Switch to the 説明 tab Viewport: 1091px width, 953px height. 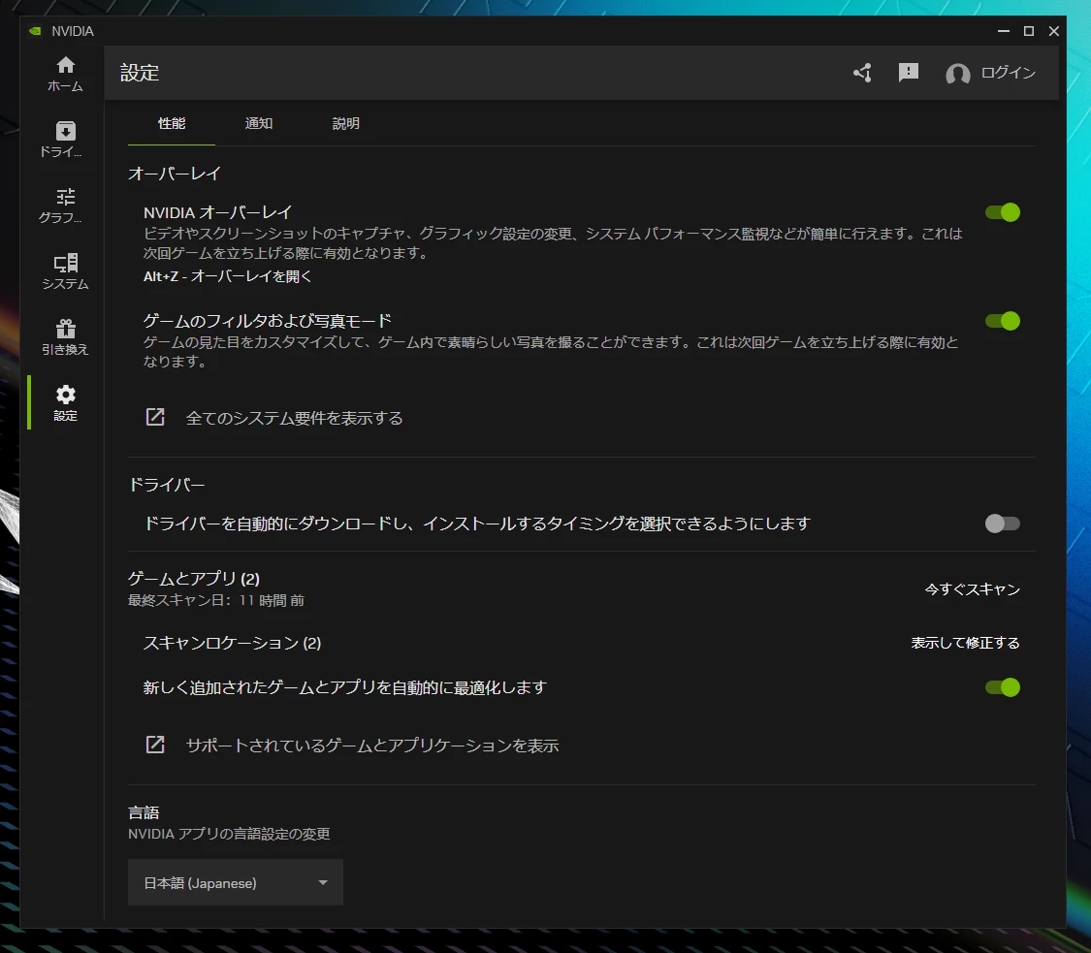346,123
